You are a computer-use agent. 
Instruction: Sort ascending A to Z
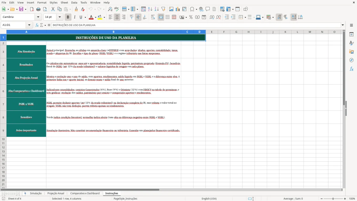pos(150,9)
